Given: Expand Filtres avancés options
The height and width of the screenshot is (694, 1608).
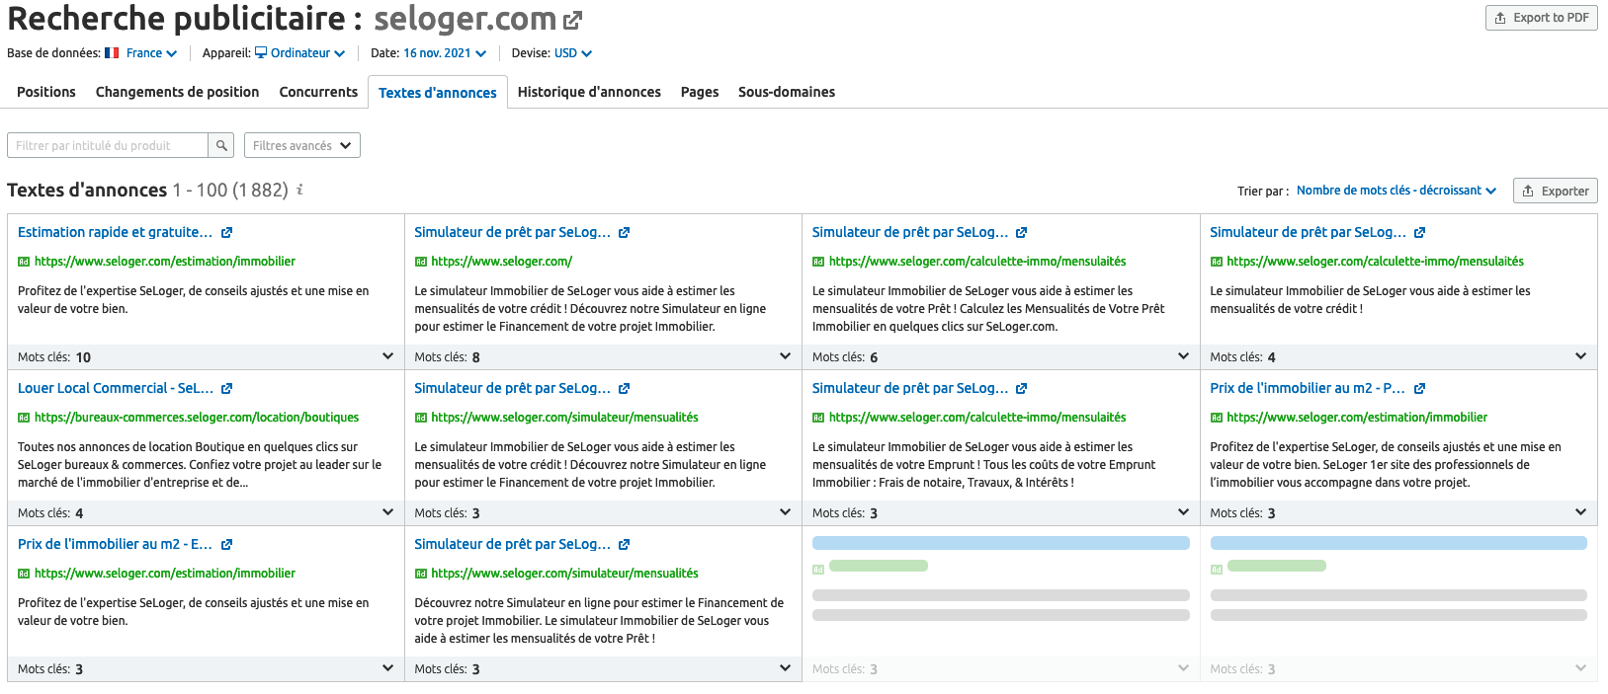Looking at the screenshot, I should coord(302,146).
